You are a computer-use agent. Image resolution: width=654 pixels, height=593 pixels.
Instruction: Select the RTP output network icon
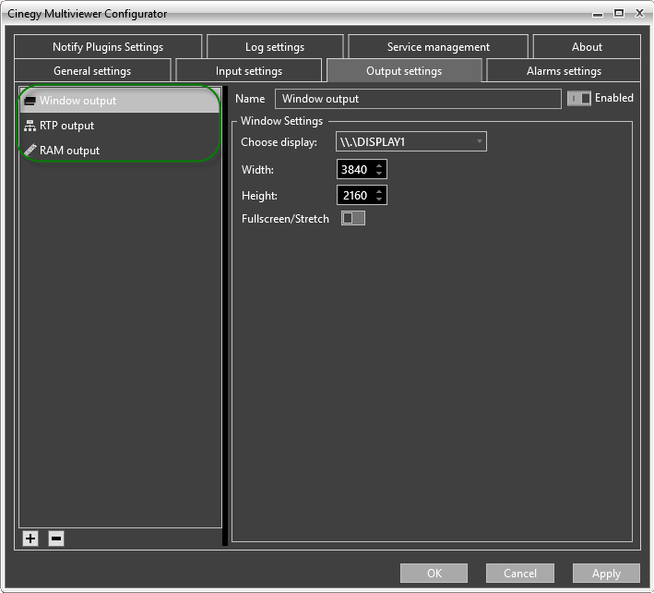30,126
